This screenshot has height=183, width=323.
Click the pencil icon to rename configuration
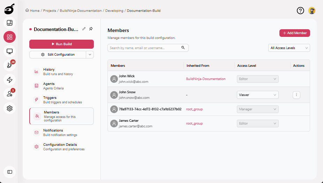[84, 29]
